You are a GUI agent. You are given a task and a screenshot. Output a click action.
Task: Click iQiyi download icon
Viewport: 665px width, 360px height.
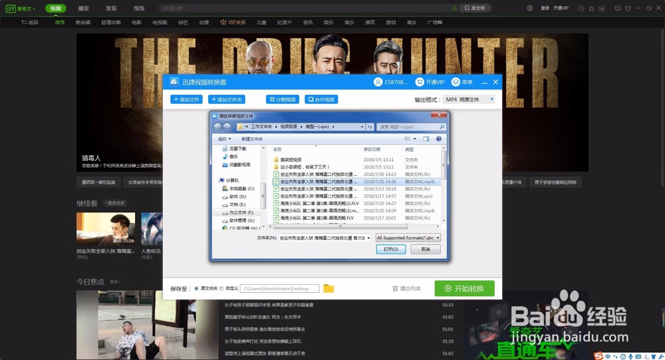pos(601,9)
